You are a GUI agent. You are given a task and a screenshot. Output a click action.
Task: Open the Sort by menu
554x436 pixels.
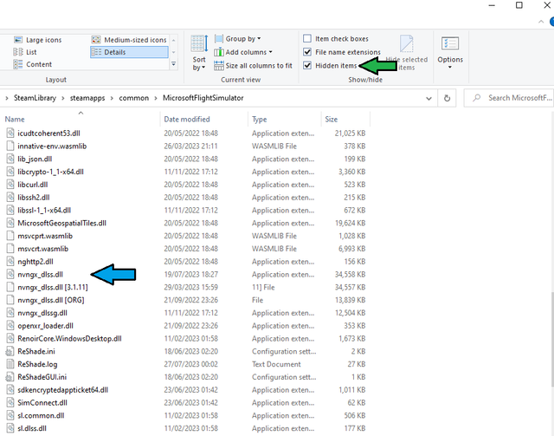tap(199, 53)
